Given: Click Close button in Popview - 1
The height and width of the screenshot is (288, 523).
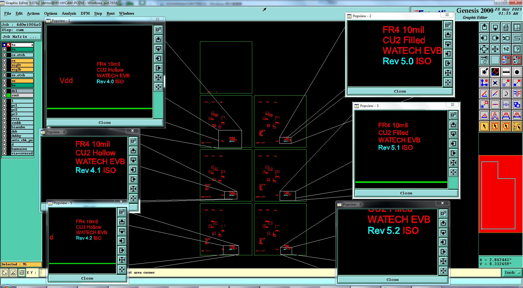Looking at the screenshot, I should 105,123.
